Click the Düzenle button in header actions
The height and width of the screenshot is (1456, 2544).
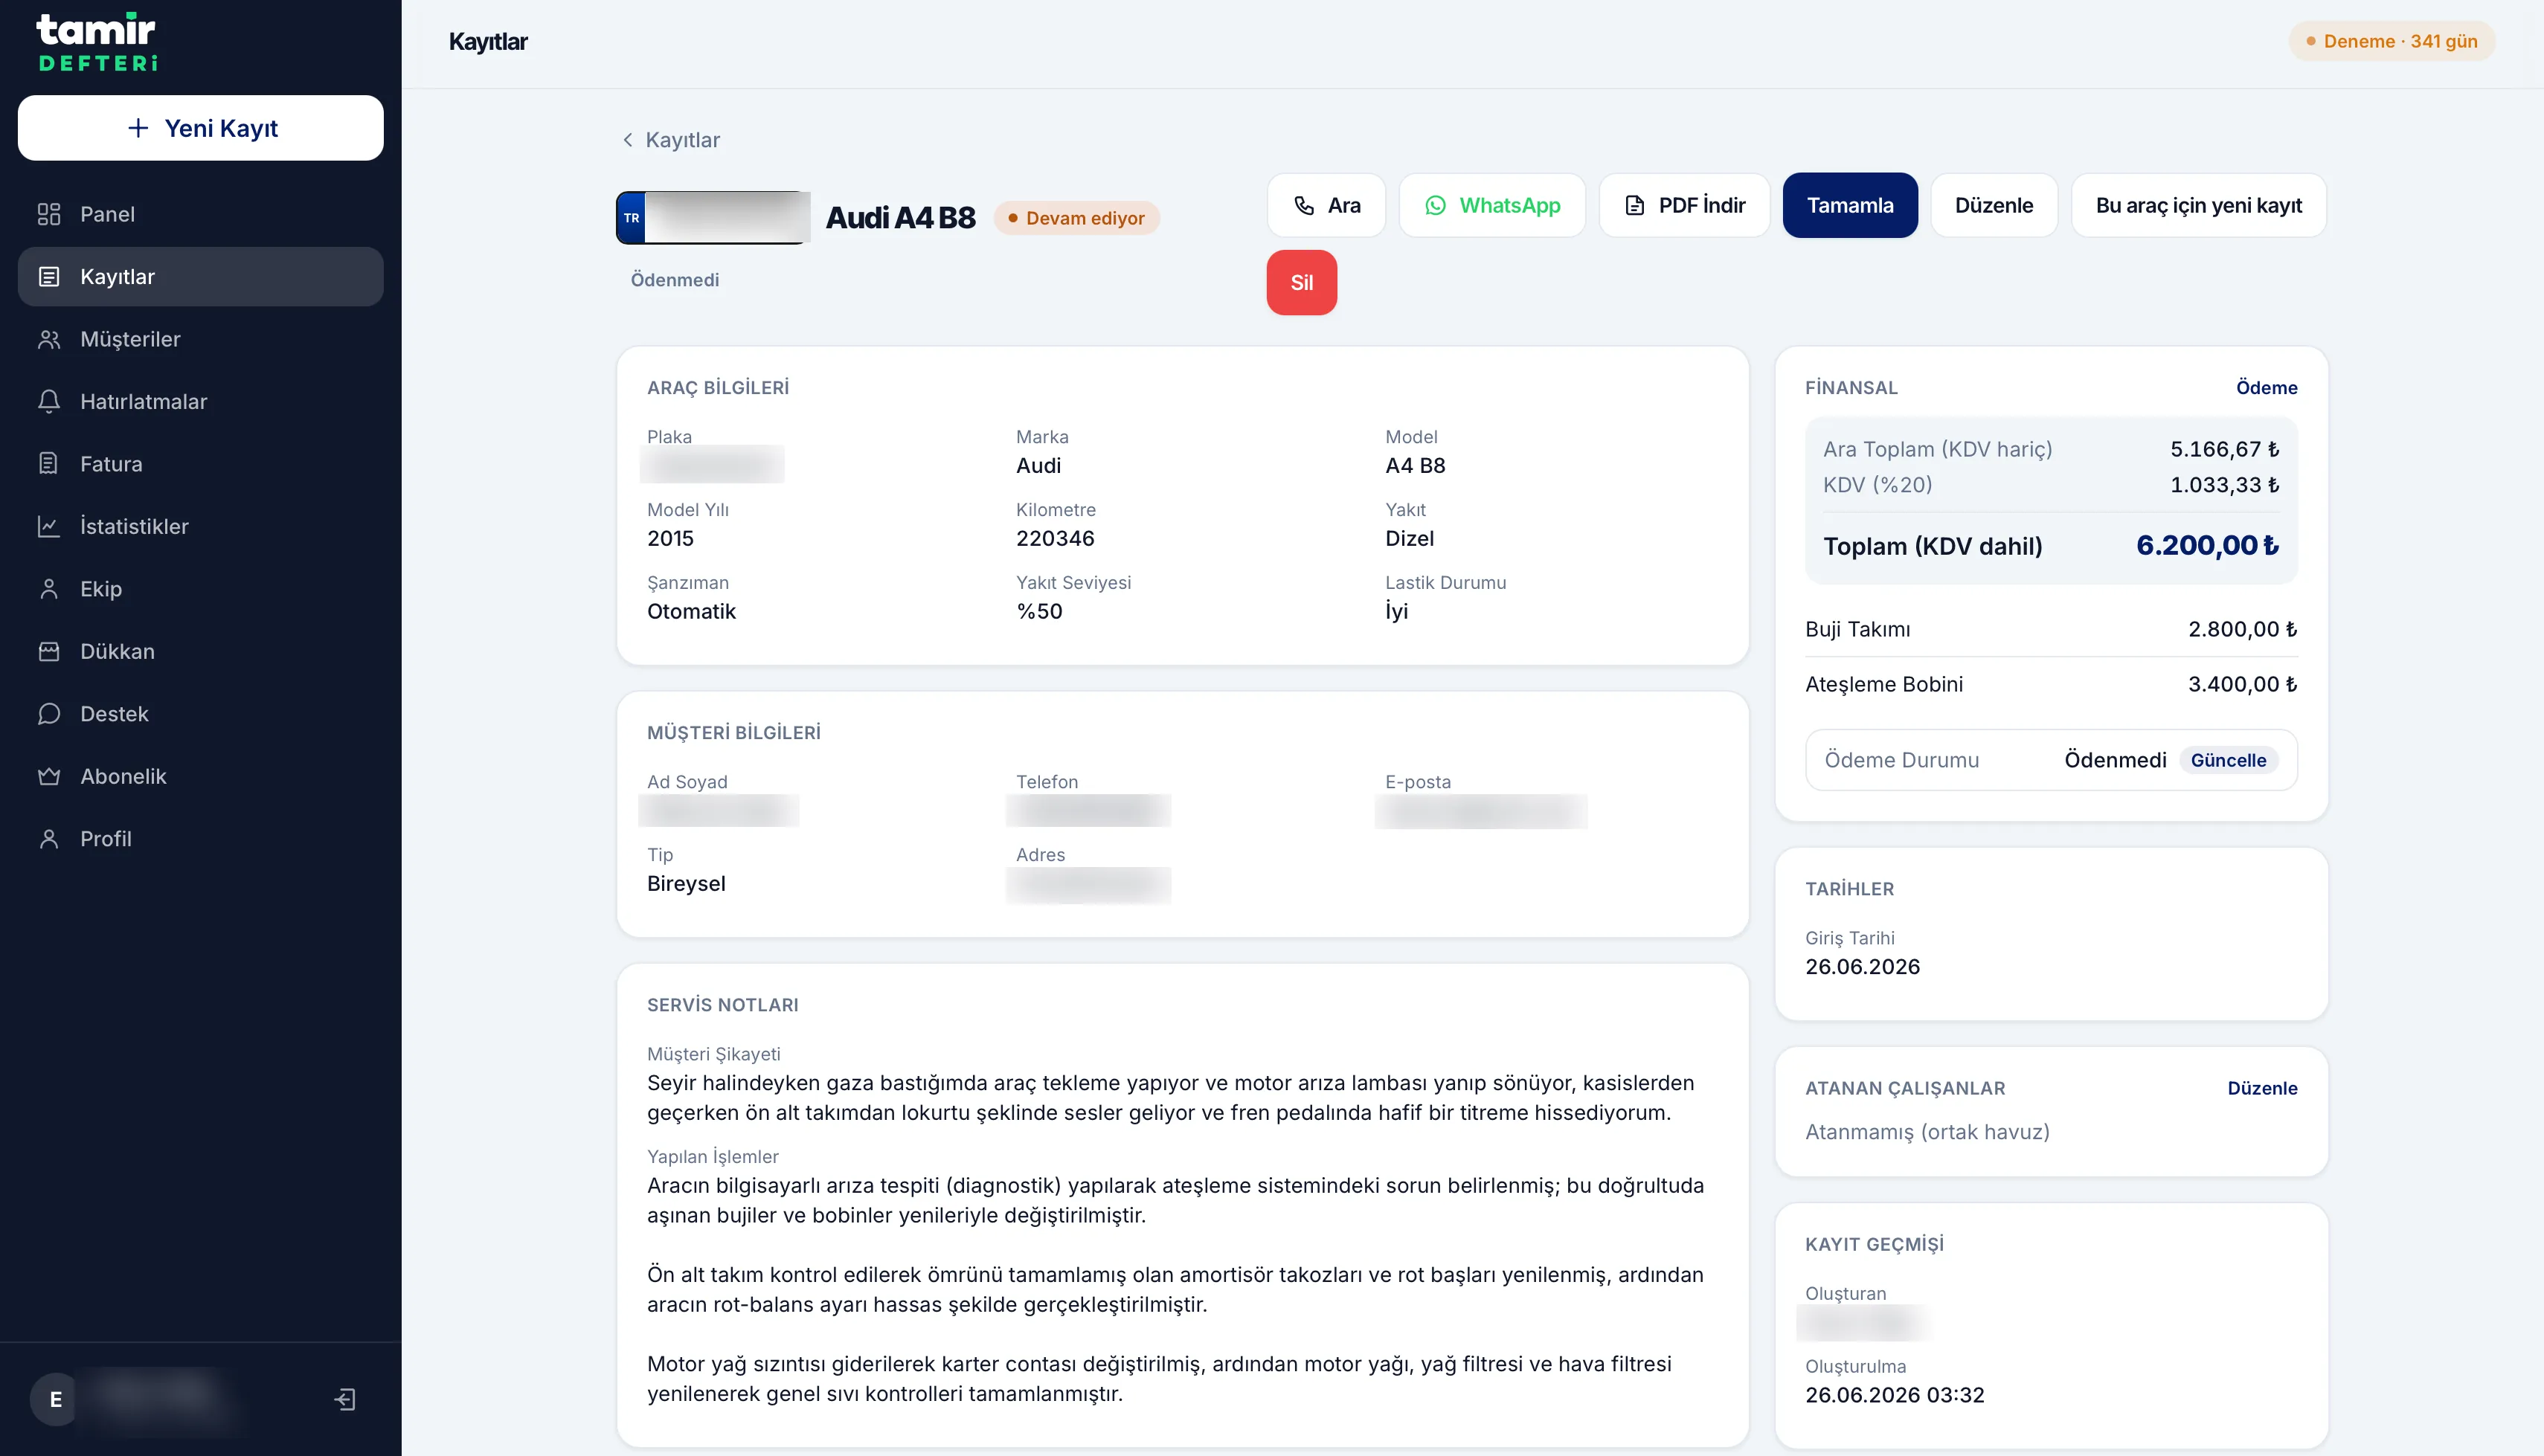point(1994,205)
